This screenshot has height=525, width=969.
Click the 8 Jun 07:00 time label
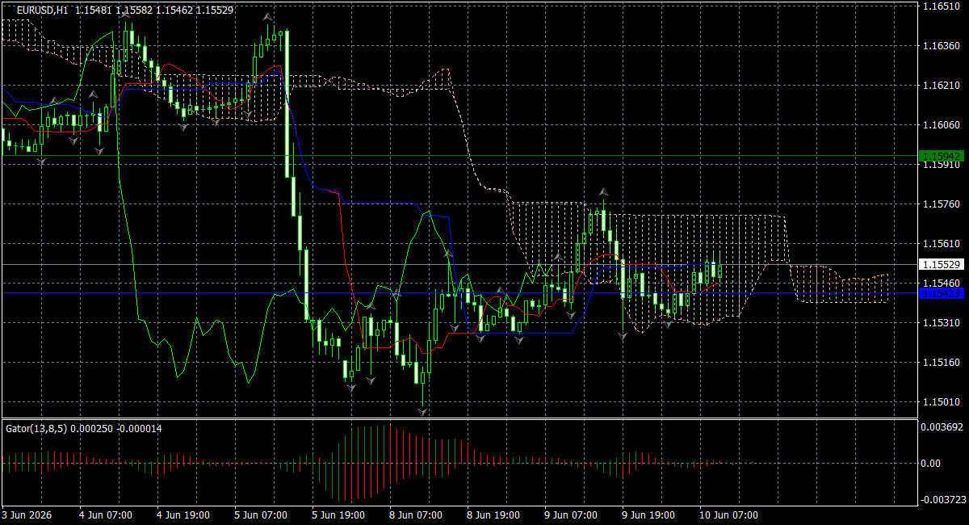click(x=416, y=514)
